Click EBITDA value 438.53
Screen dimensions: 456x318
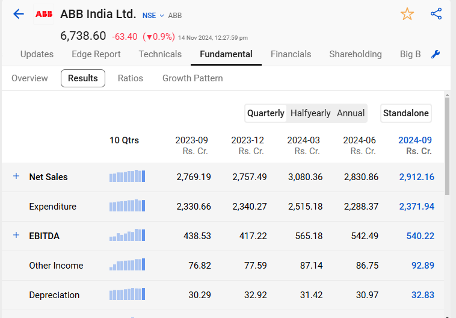point(197,236)
